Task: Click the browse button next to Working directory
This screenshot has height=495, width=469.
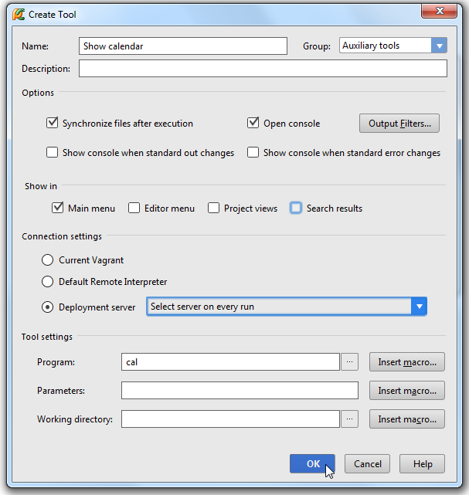Action: click(349, 419)
